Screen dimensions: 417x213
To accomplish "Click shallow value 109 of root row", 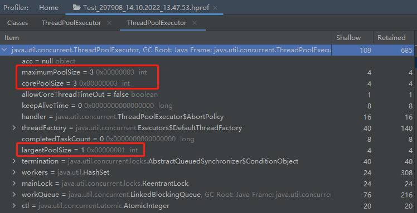I will pyautogui.click(x=365, y=50).
